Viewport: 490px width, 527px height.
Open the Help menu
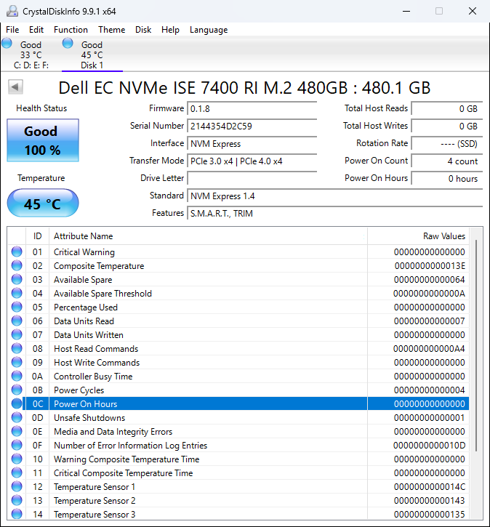(170, 30)
